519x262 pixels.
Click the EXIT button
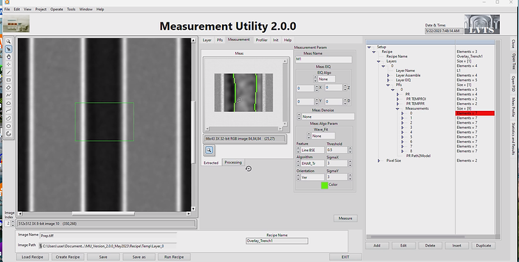(345, 257)
